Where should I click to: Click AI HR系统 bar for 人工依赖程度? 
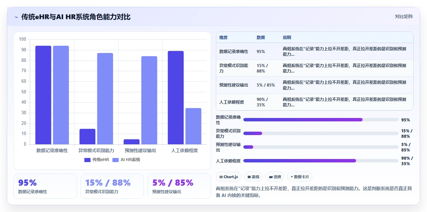pyautogui.click(x=194, y=126)
